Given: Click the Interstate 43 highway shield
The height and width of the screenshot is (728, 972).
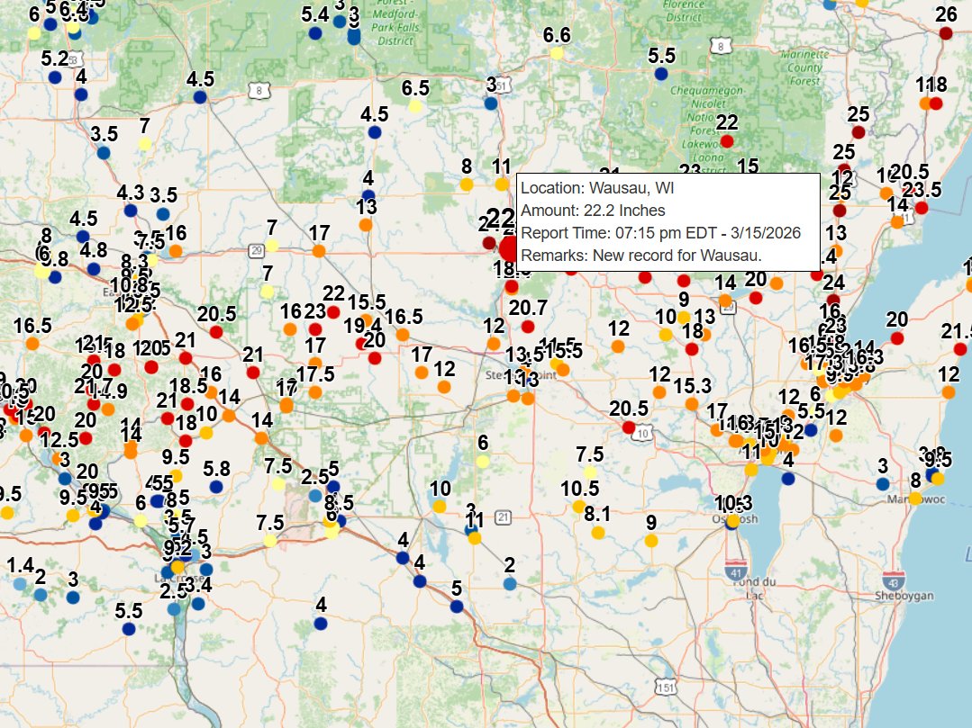Looking at the screenshot, I should (x=894, y=580).
